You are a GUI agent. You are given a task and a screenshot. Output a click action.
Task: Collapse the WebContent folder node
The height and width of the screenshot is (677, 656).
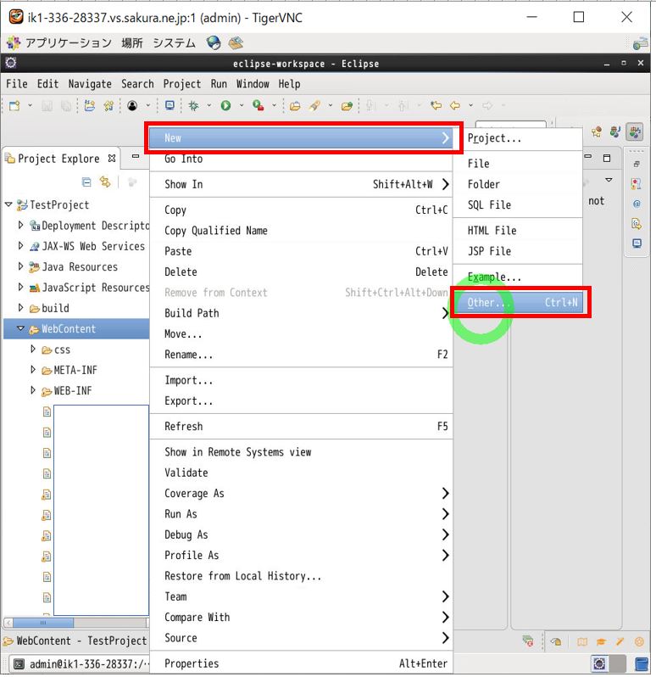20,328
